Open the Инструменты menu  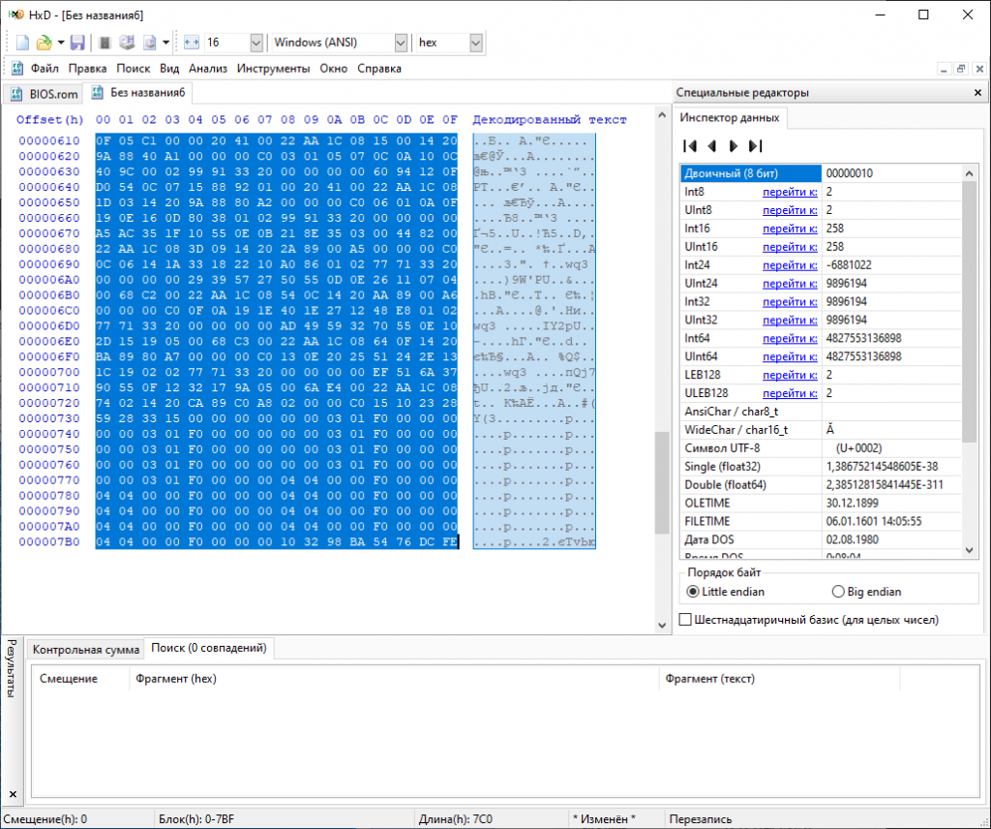[273, 69]
